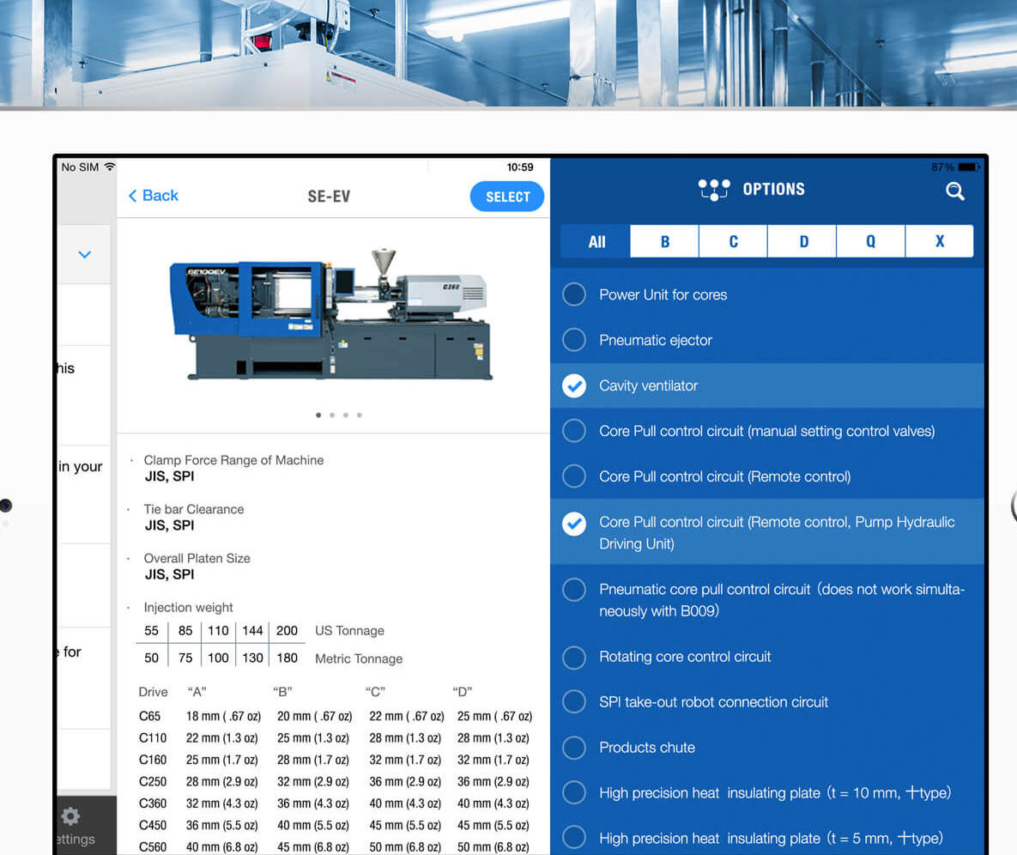The width and height of the screenshot is (1017, 855).
Task: Select the All options tab
Action: (x=596, y=242)
